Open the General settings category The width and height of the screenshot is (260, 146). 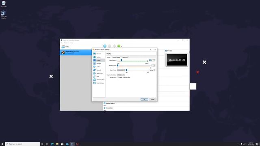point(99,54)
